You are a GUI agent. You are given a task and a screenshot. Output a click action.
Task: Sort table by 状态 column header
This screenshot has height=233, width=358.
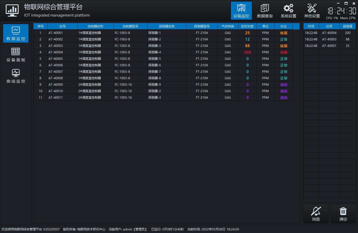tap(284, 26)
